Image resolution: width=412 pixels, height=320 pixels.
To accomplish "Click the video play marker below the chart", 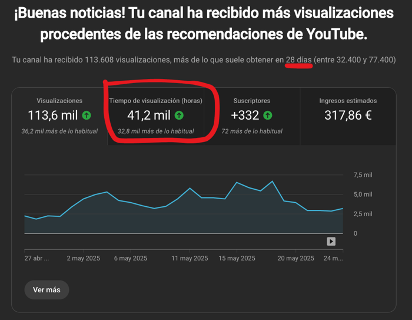I will click(x=331, y=241).
